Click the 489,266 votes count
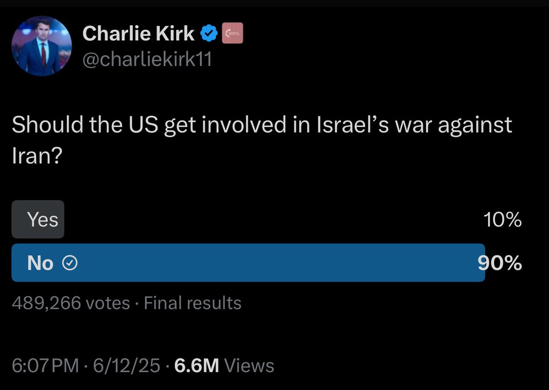The height and width of the screenshot is (390, 549). [x=70, y=303]
